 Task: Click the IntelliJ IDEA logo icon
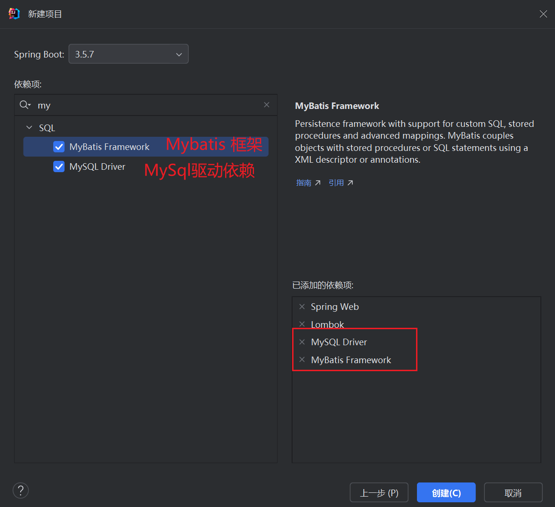click(x=14, y=14)
